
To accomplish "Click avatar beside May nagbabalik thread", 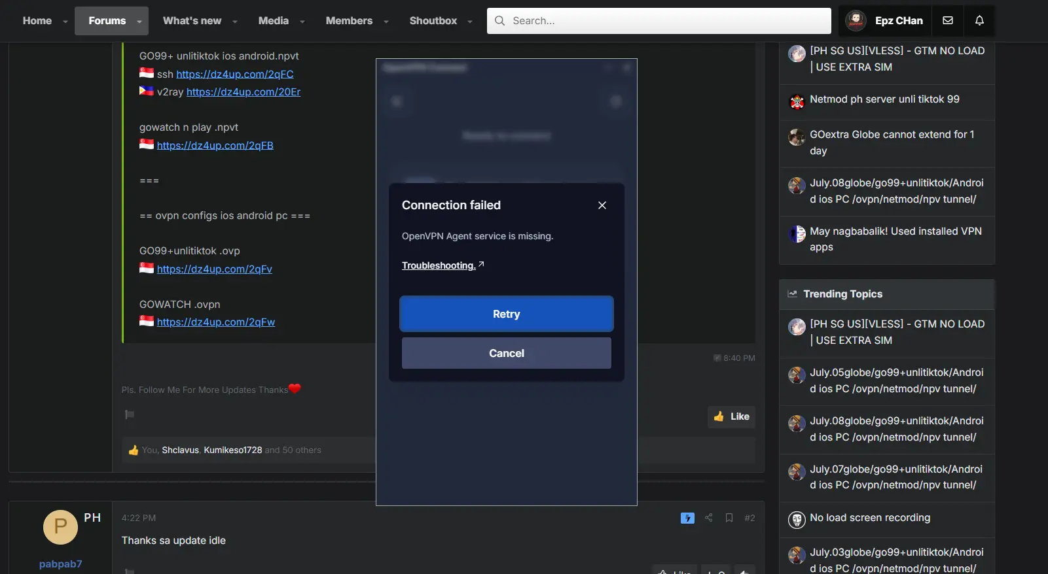I will (797, 234).
